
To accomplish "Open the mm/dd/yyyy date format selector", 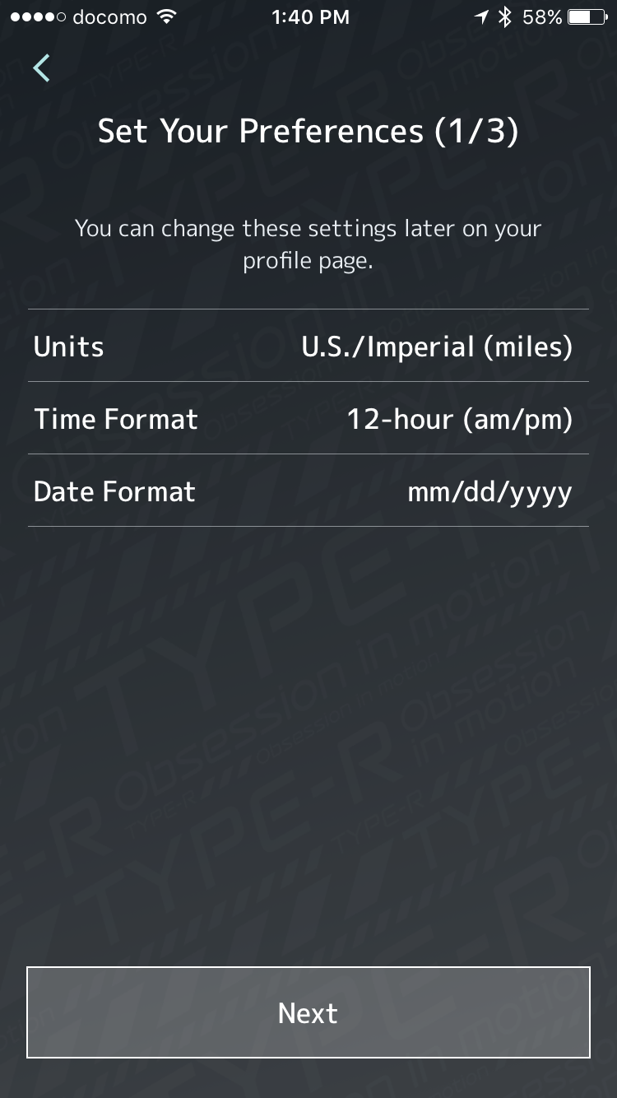I will pyautogui.click(x=489, y=491).
